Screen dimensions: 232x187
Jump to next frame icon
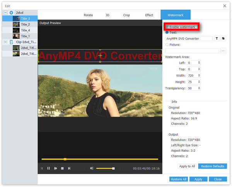click(x=69, y=168)
